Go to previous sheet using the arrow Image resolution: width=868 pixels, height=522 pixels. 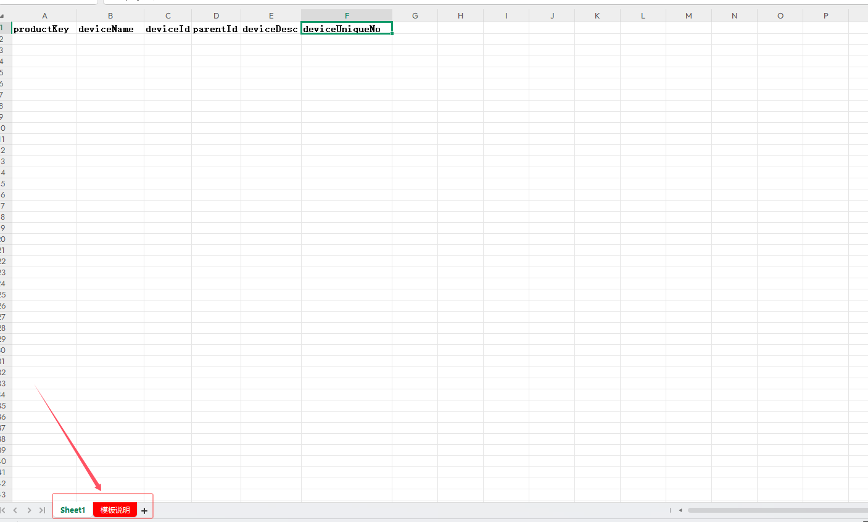pyautogui.click(x=15, y=510)
